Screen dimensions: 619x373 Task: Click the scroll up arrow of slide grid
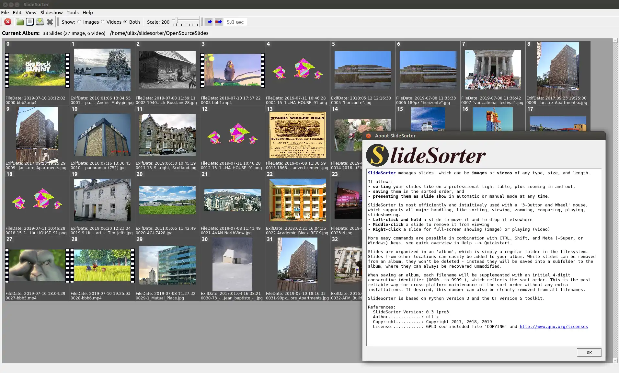615,41
